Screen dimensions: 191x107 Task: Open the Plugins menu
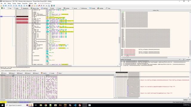click(x=19, y=4)
